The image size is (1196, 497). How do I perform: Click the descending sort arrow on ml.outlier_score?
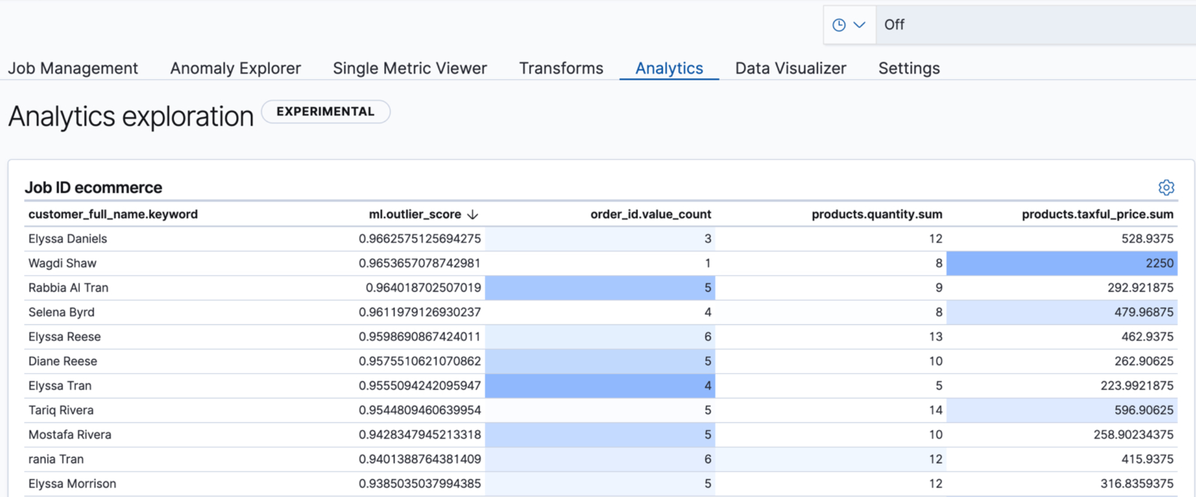[473, 215]
